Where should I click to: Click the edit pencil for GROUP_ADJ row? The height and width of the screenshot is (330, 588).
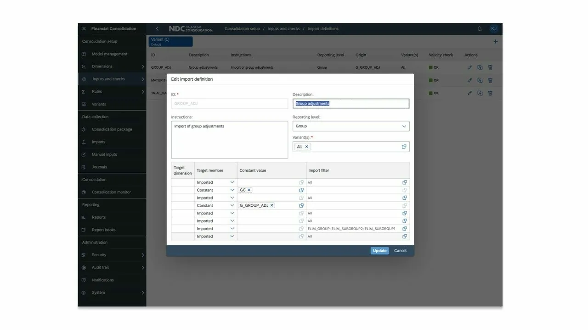469,67
